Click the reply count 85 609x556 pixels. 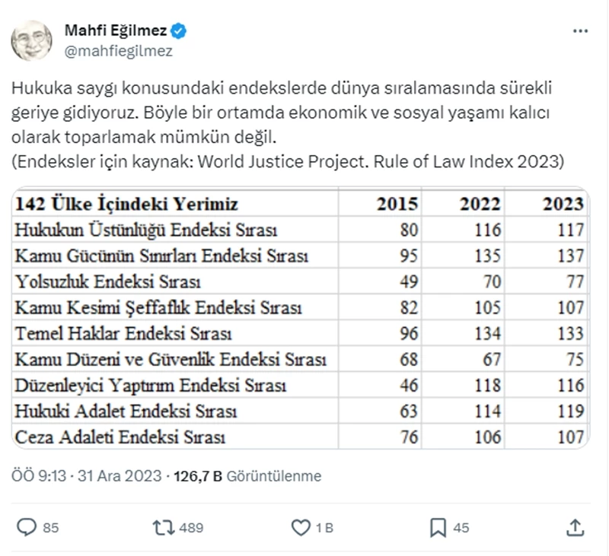click(x=51, y=527)
